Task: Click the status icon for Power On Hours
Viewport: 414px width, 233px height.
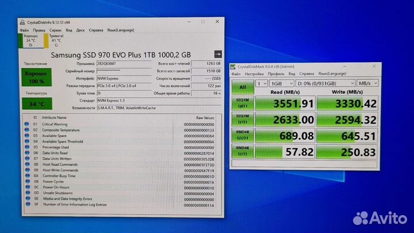Action: pyautogui.click(x=28, y=187)
